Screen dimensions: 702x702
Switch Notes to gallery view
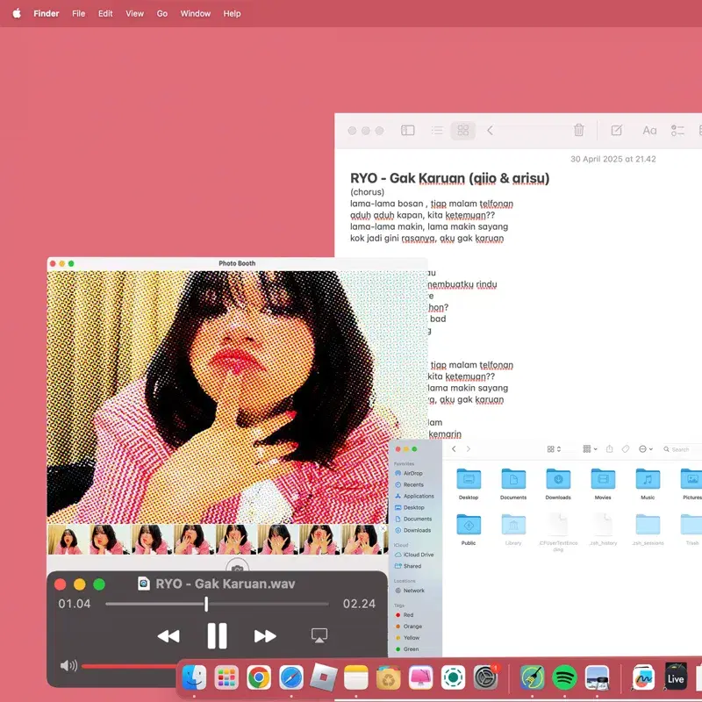click(463, 130)
